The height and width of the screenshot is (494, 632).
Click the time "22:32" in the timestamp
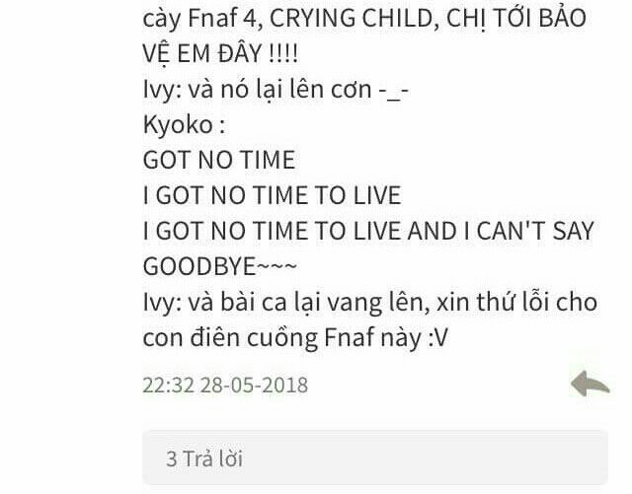click(x=169, y=385)
